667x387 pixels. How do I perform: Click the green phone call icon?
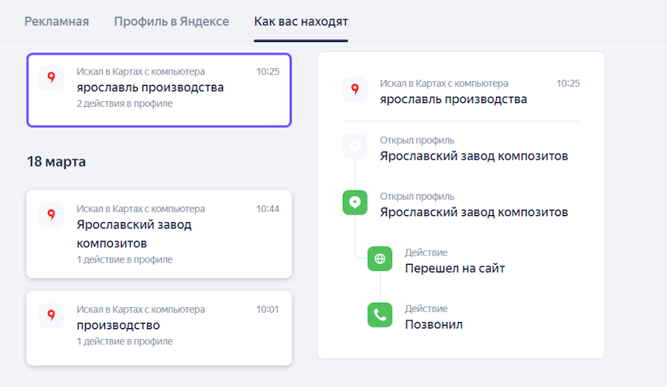(x=380, y=315)
